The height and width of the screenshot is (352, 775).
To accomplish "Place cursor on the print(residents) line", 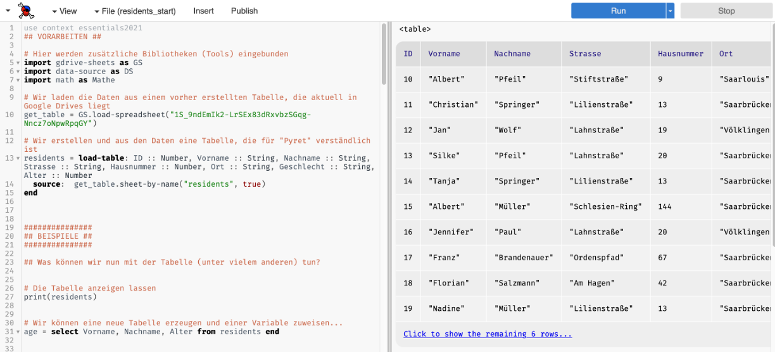I will (60, 297).
